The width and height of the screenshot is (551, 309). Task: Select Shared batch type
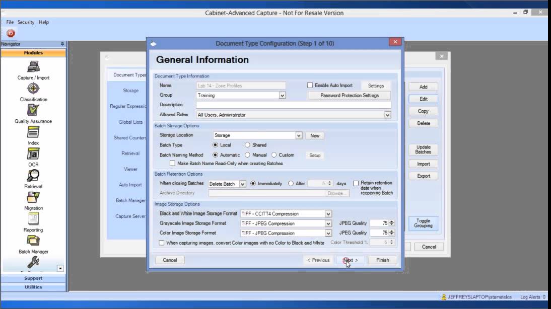247,145
